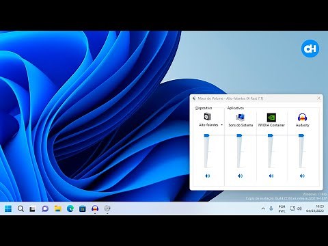The image size is (328, 246).
Task: Launch Microsoft Edge from the taskbar
Action: (70, 208)
